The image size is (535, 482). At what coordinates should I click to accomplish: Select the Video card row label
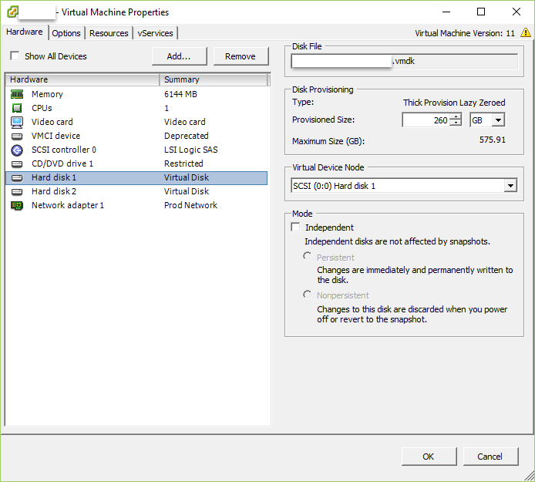pyautogui.click(x=52, y=122)
